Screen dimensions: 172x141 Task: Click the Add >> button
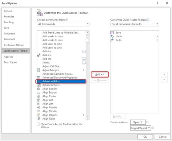(x=100, y=74)
